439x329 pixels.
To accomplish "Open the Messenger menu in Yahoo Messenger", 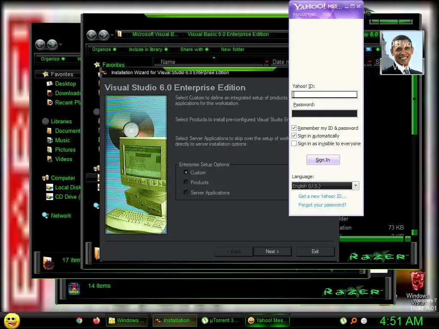I will coord(304,14).
